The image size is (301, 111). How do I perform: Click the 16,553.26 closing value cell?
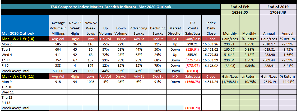pos(211,44)
